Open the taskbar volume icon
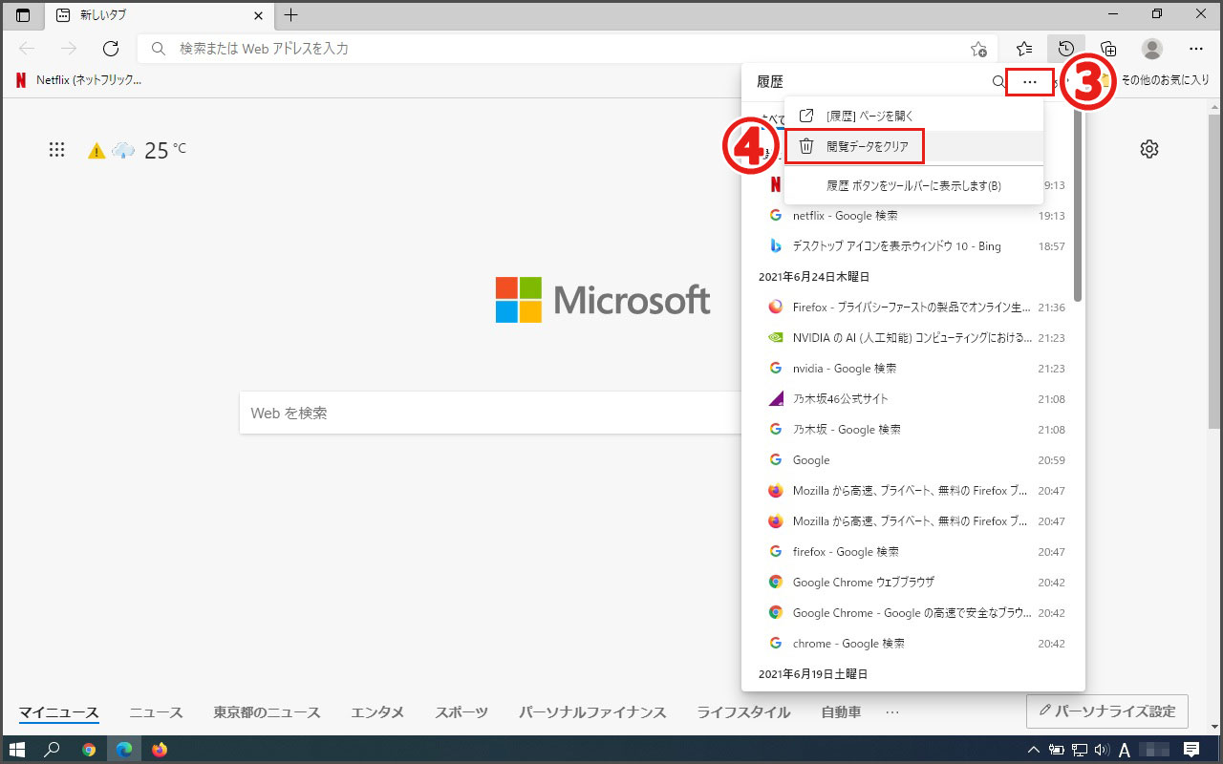Screen dimensions: 1223x764 tap(1102, 750)
